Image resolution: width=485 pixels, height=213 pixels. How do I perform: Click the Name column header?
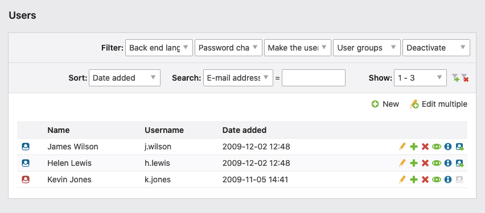[59, 130]
